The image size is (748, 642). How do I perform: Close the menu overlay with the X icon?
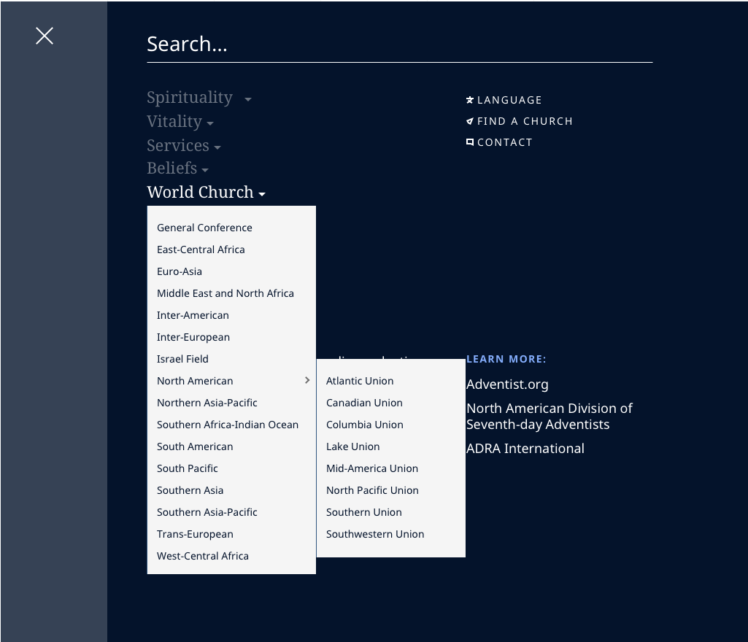(44, 36)
